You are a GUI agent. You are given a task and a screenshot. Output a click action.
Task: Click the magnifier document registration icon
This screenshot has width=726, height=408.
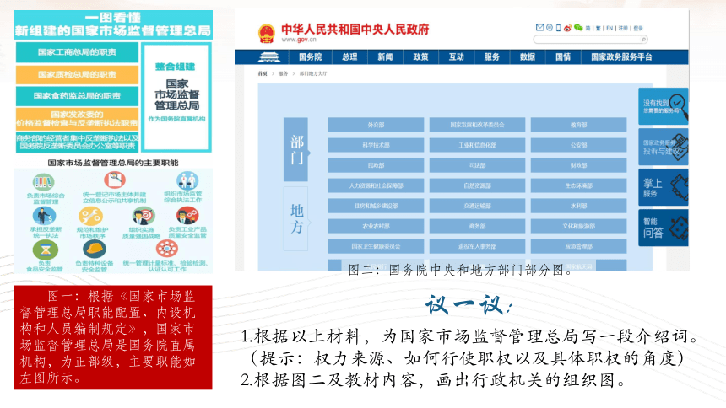[114, 179]
